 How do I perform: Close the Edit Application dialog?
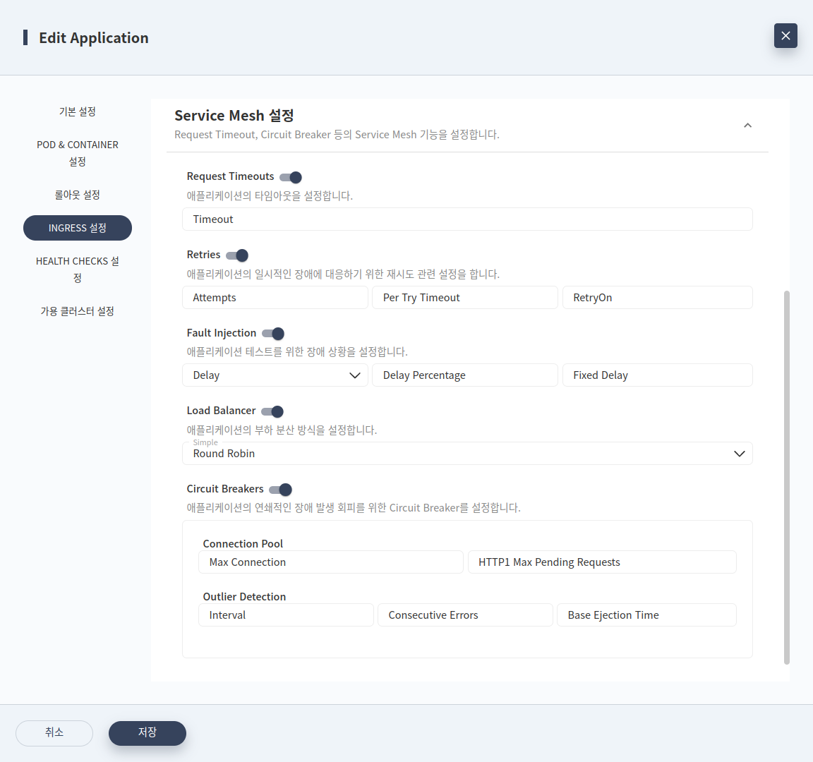click(x=785, y=36)
